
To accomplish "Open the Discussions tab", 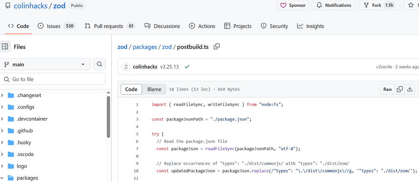I will coord(162,26).
